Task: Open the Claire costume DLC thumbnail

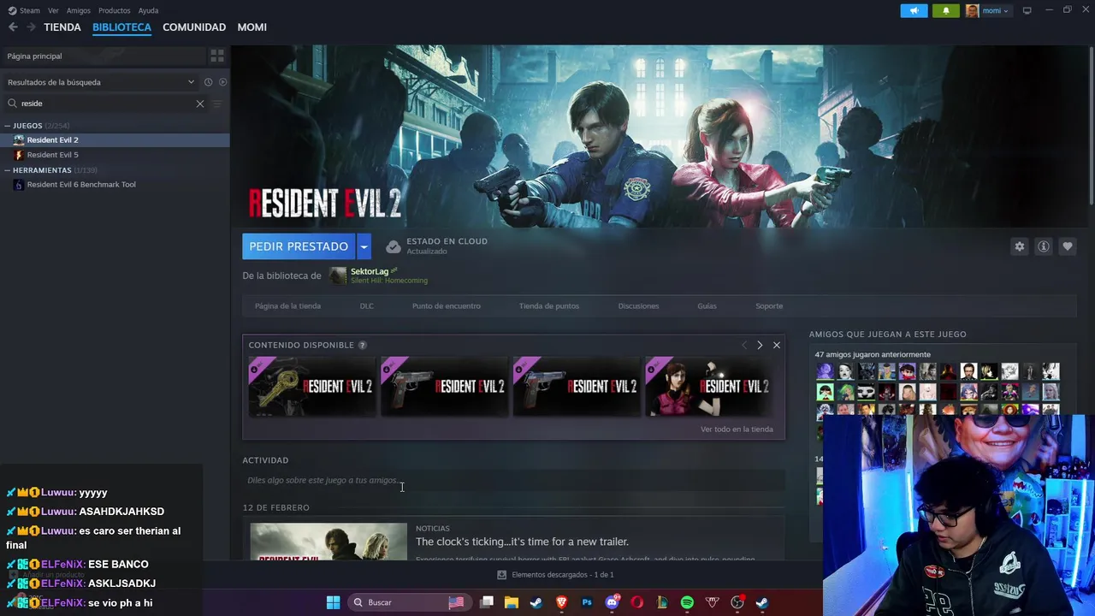Action: 708,387
